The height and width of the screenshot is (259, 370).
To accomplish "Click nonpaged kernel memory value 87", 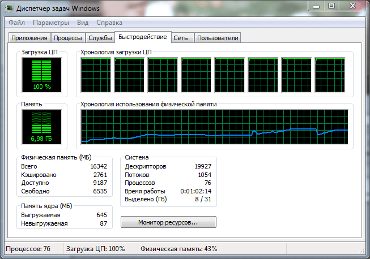I will 103,223.
